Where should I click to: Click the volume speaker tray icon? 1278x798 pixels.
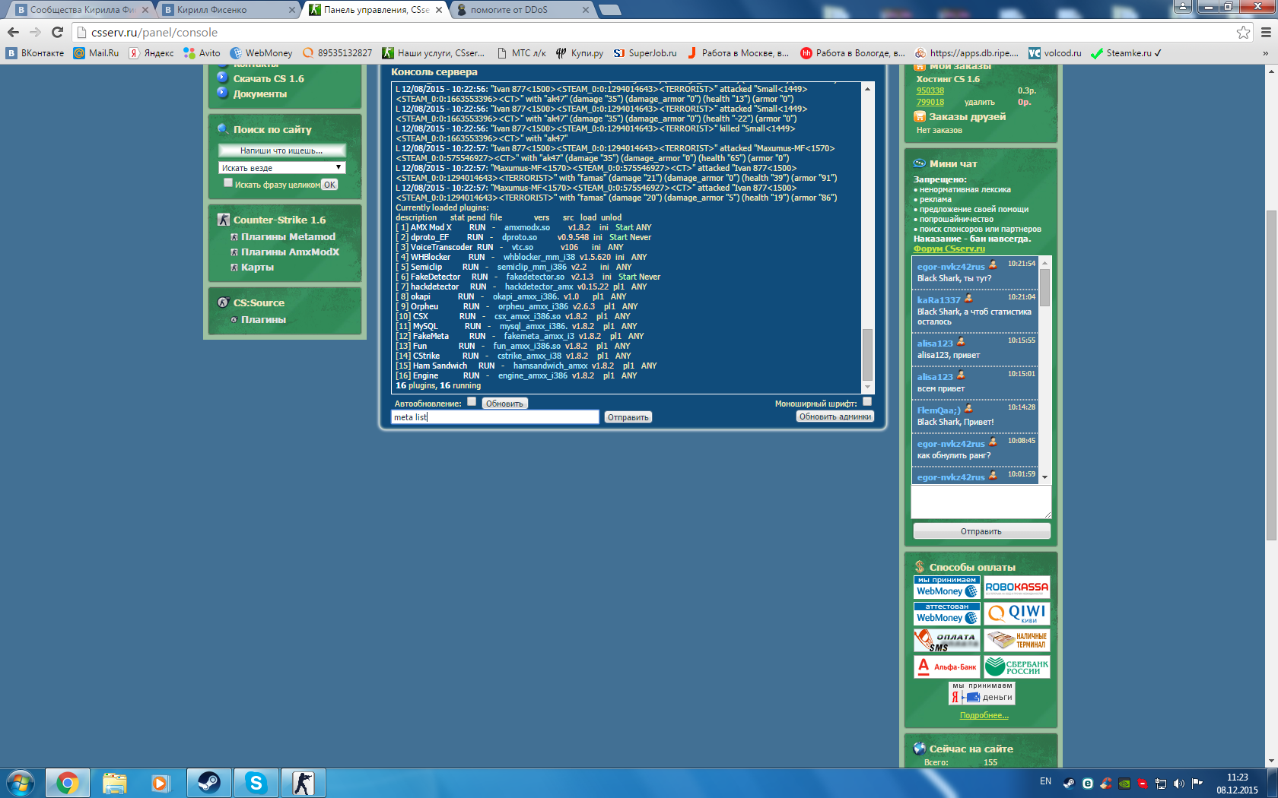click(x=1179, y=783)
